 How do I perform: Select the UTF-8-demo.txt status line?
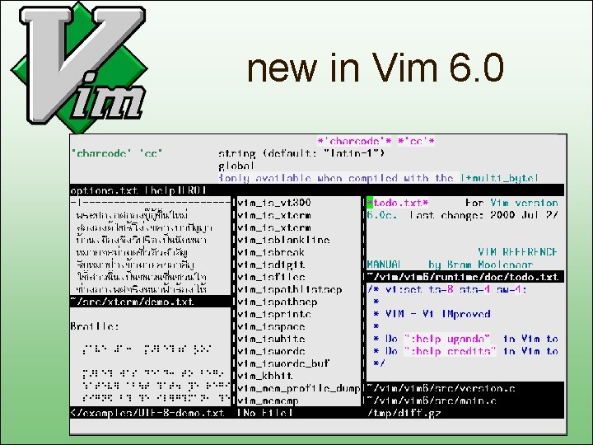pos(150,413)
